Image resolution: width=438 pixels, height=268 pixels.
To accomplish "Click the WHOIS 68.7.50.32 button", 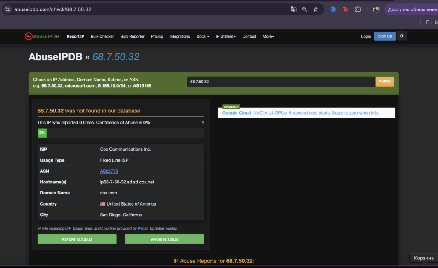I will 164,239.
